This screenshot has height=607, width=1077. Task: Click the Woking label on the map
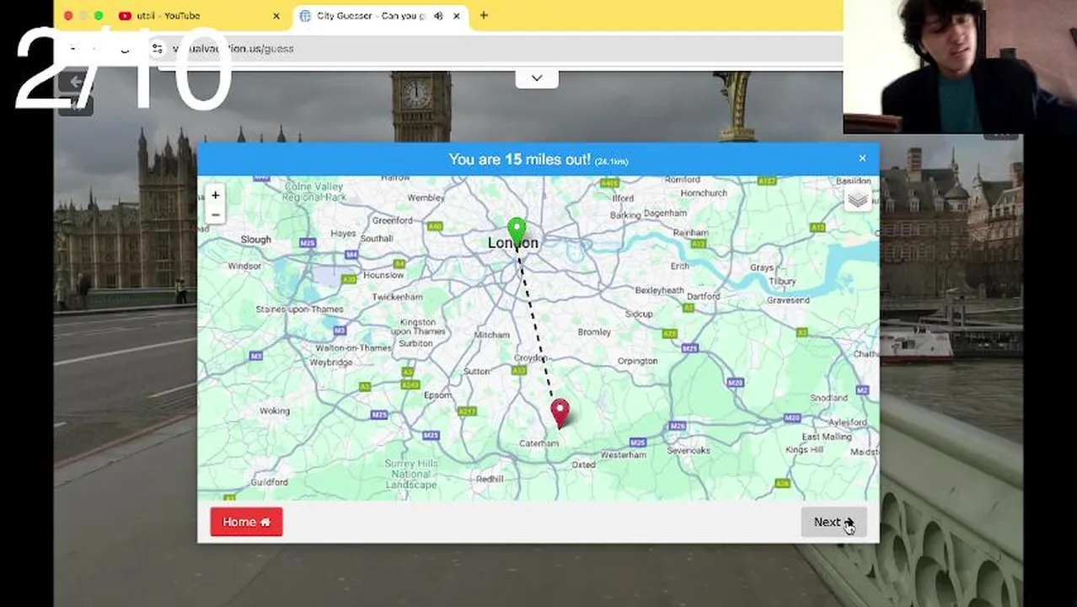(x=275, y=411)
